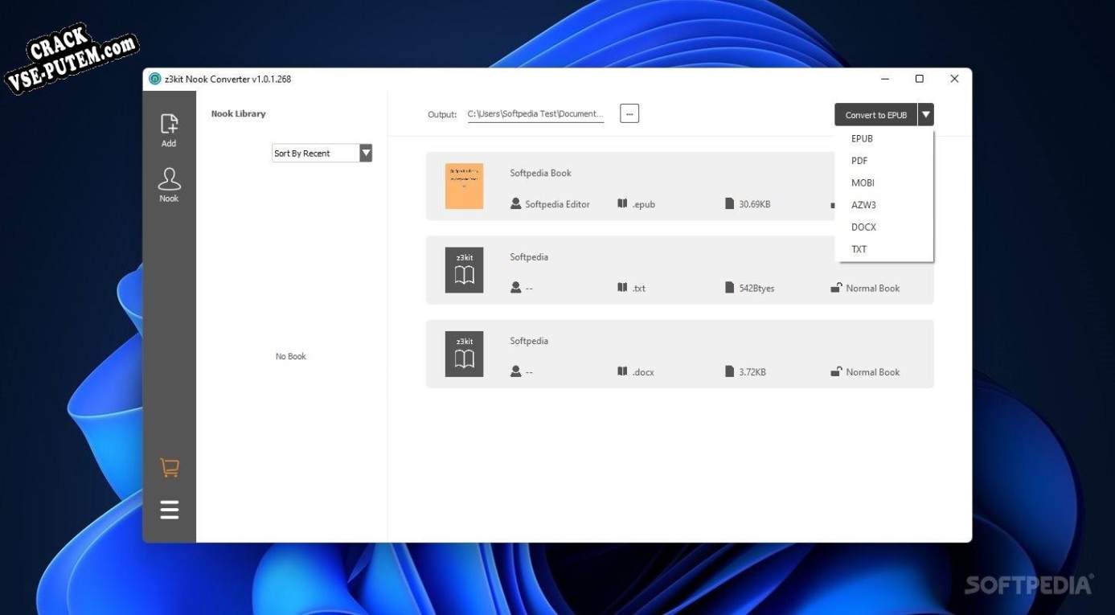
Task: Minimize the z3kit Nook Converter window
Action: point(884,79)
